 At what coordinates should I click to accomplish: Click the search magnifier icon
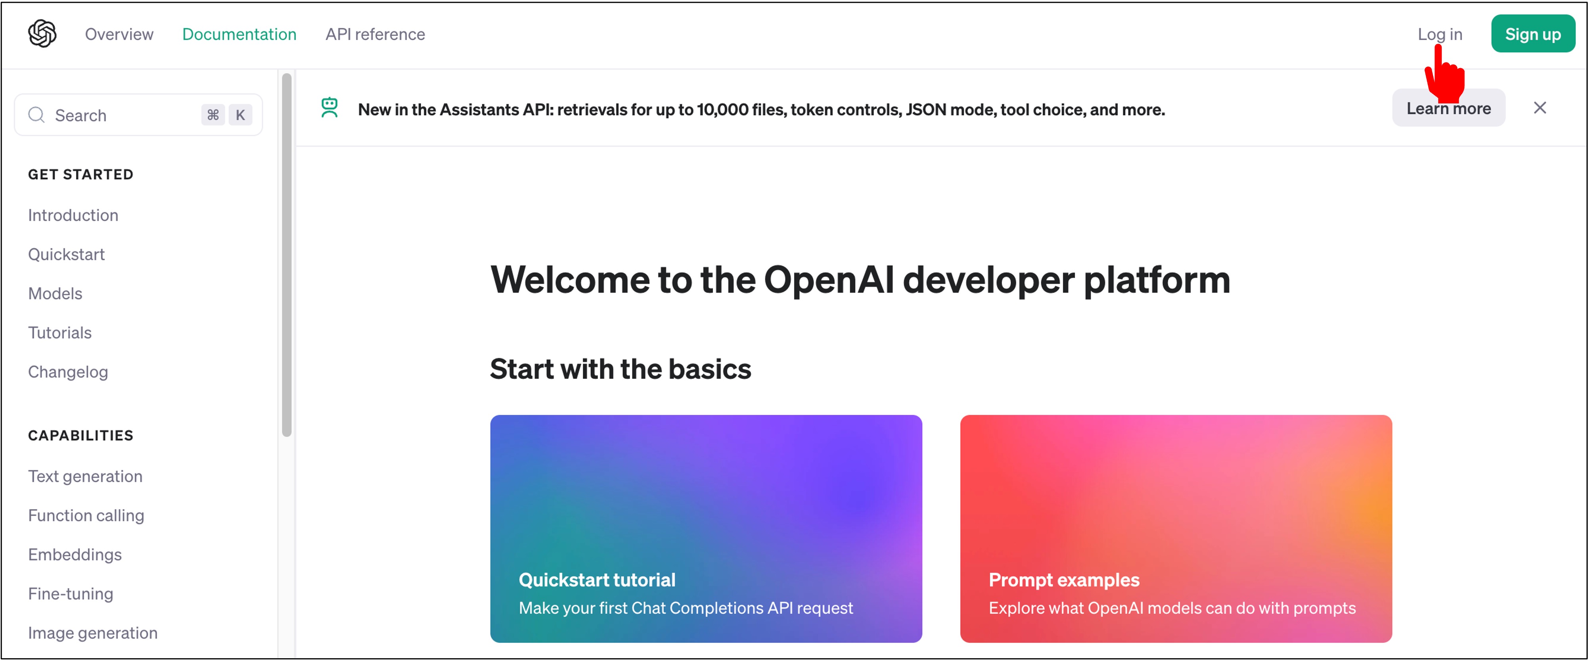(36, 115)
